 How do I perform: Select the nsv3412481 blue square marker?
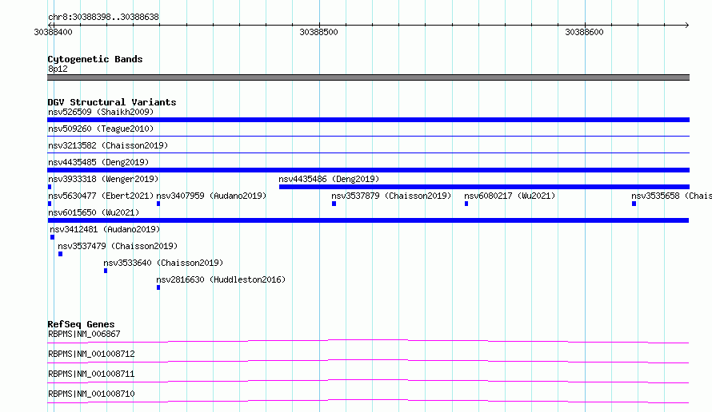pyautogui.click(x=52, y=237)
